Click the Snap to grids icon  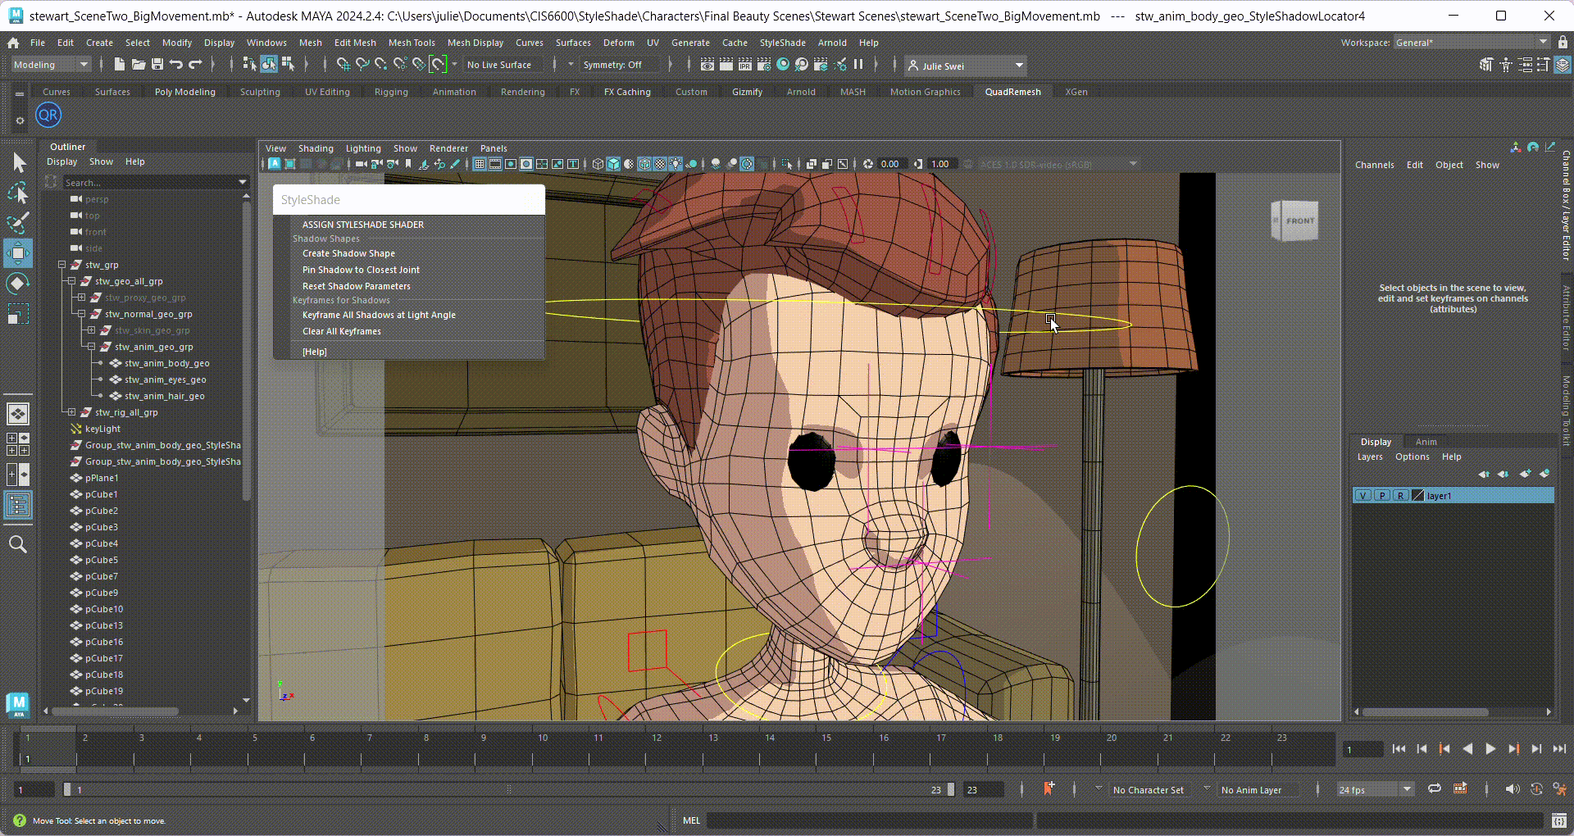click(x=343, y=65)
